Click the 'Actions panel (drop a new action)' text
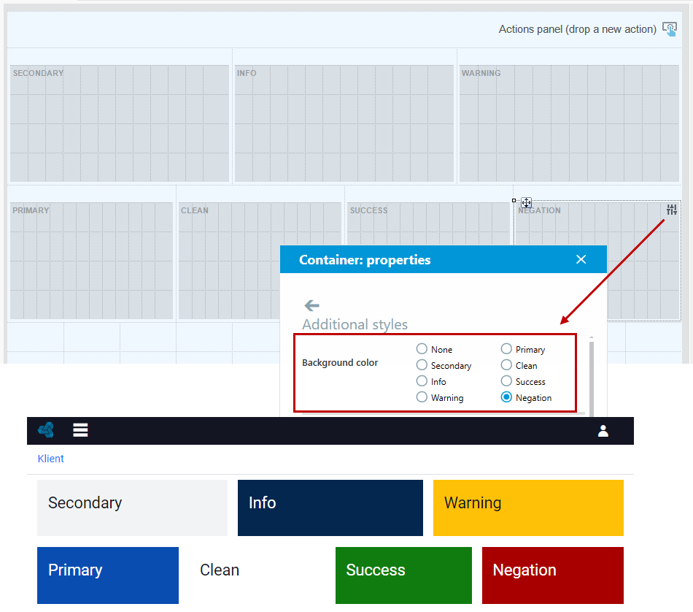The image size is (693, 612). 577,29
